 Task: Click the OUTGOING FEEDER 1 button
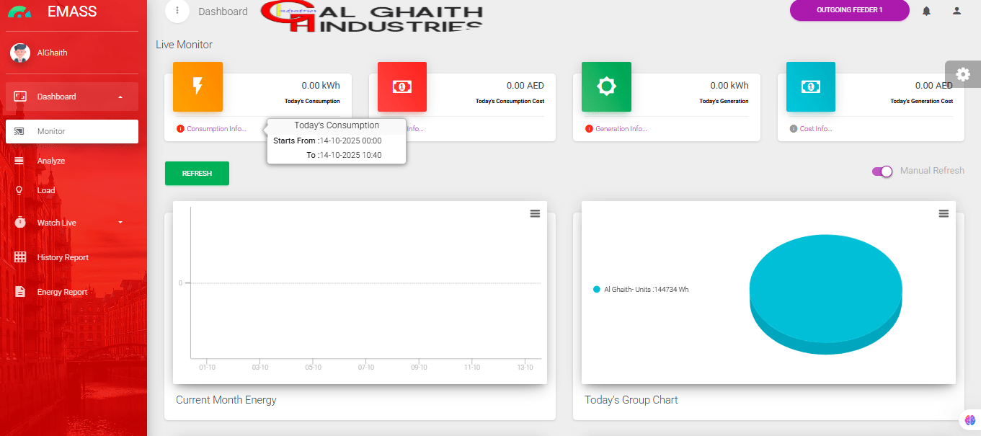coord(849,10)
